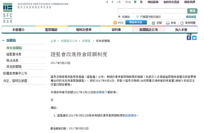This screenshot has width=204, height=133.
Task: Go to 新聞稿及公布 breadcrumb
Action: pyautogui.click(x=69, y=41)
